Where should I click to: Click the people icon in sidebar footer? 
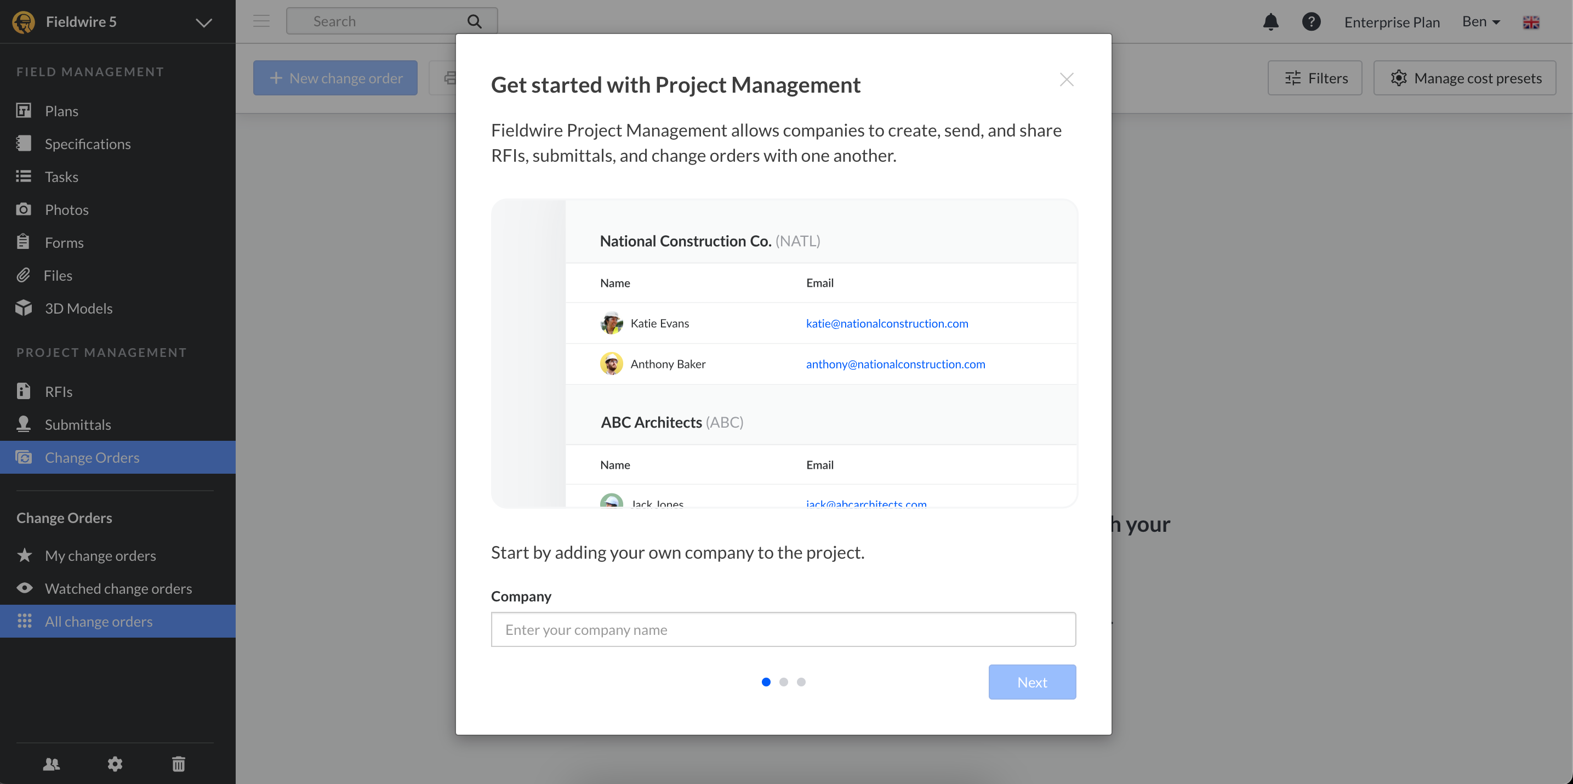[x=52, y=763]
